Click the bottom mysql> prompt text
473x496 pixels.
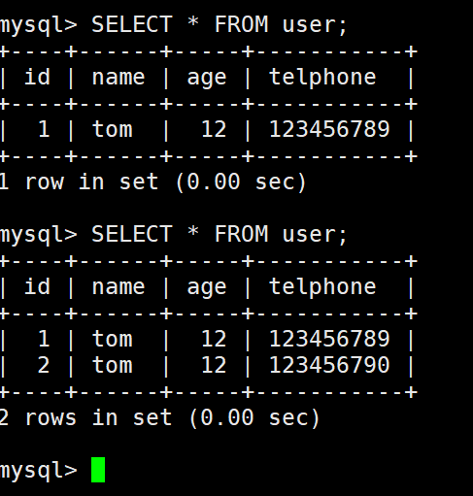tap(39, 471)
